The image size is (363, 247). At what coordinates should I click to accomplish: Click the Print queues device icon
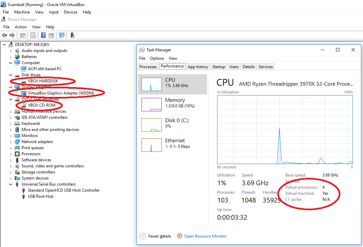pos(17,148)
